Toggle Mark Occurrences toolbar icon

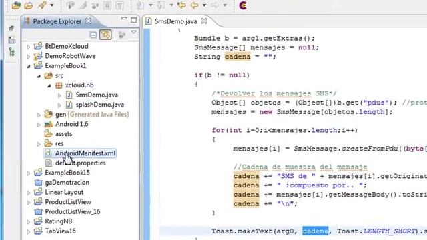point(83,5)
